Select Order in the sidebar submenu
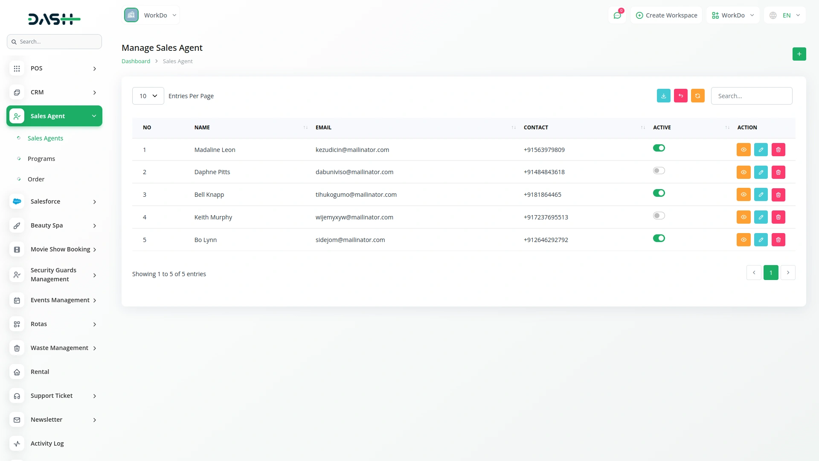819x461 pixels. point(36,179)
